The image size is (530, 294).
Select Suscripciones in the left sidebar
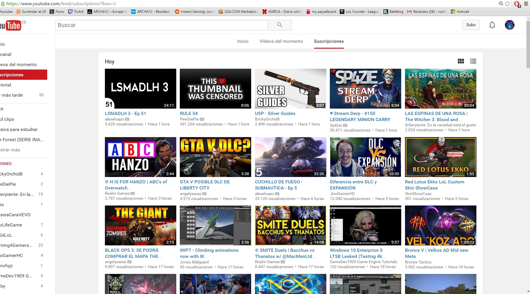click(23, 75)
